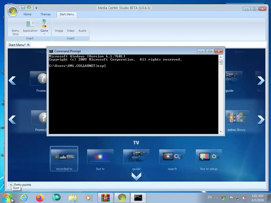
Task: Open the quick access toolbar customize dropdown
Action: point(36,8)
